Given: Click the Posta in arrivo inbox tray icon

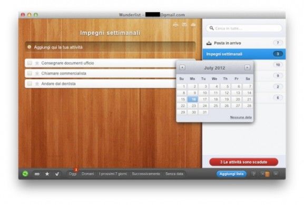Looking at the screenshot, I should click(x=209, y=43).
